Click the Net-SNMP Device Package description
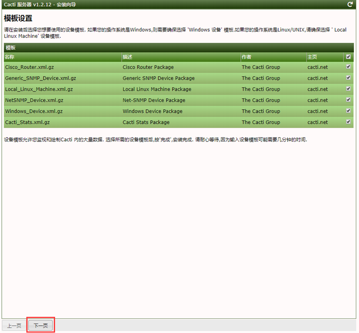This screenshot has width=359, height=333. 154,100
